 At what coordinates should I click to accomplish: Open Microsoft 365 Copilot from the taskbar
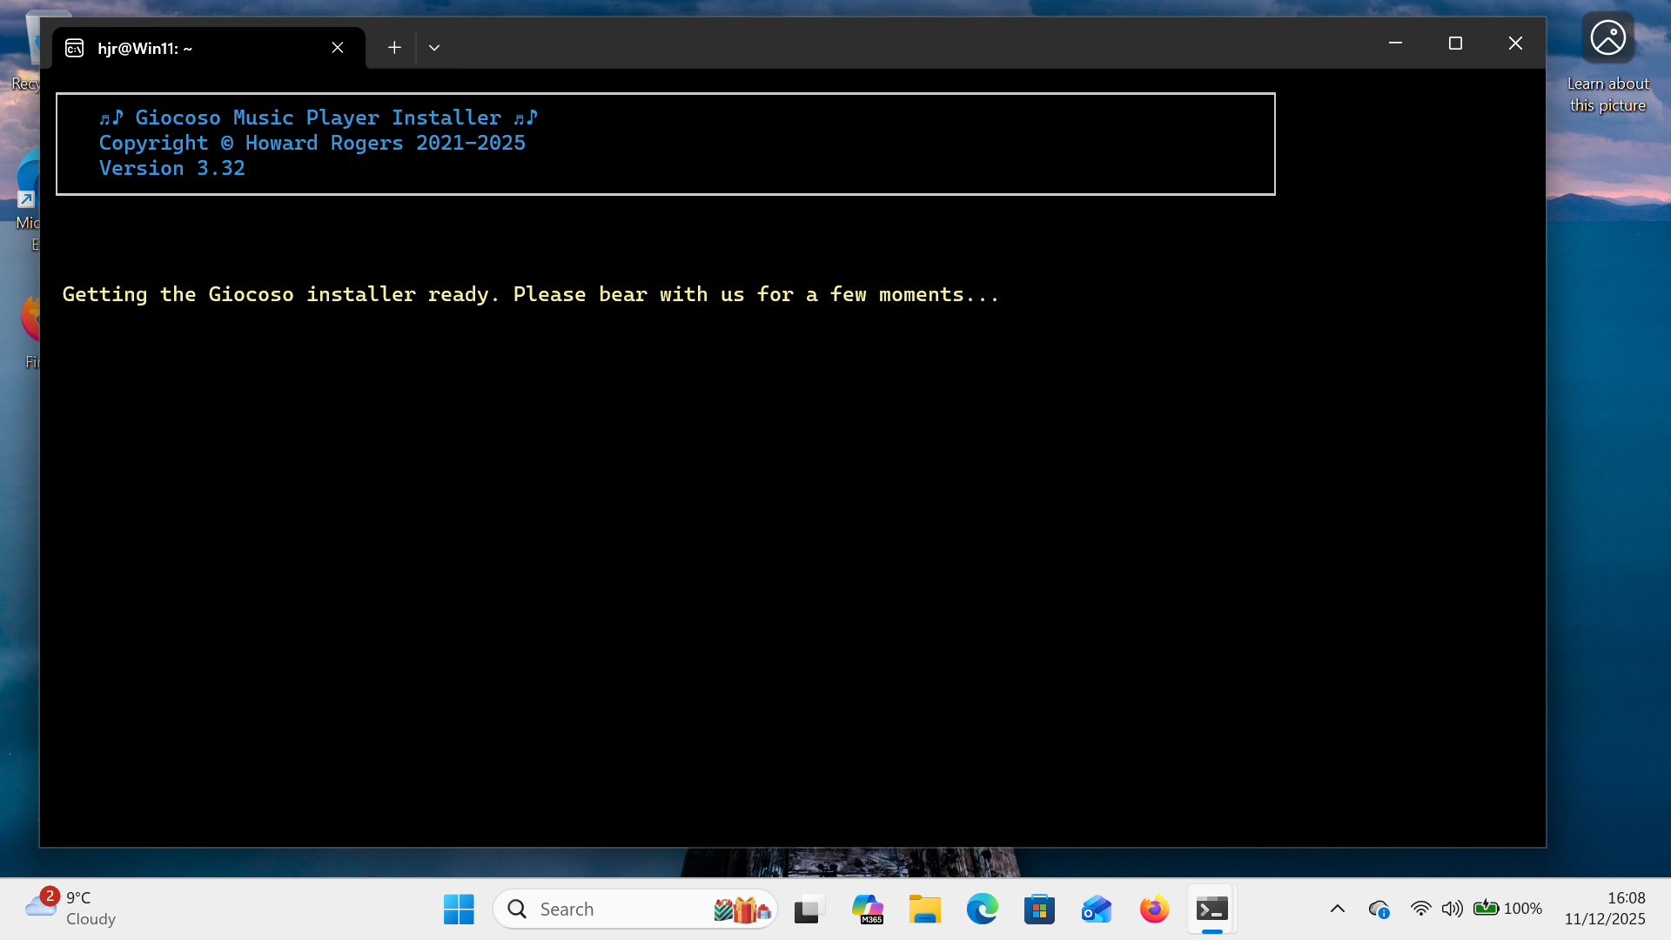click(x=868, y=909)
